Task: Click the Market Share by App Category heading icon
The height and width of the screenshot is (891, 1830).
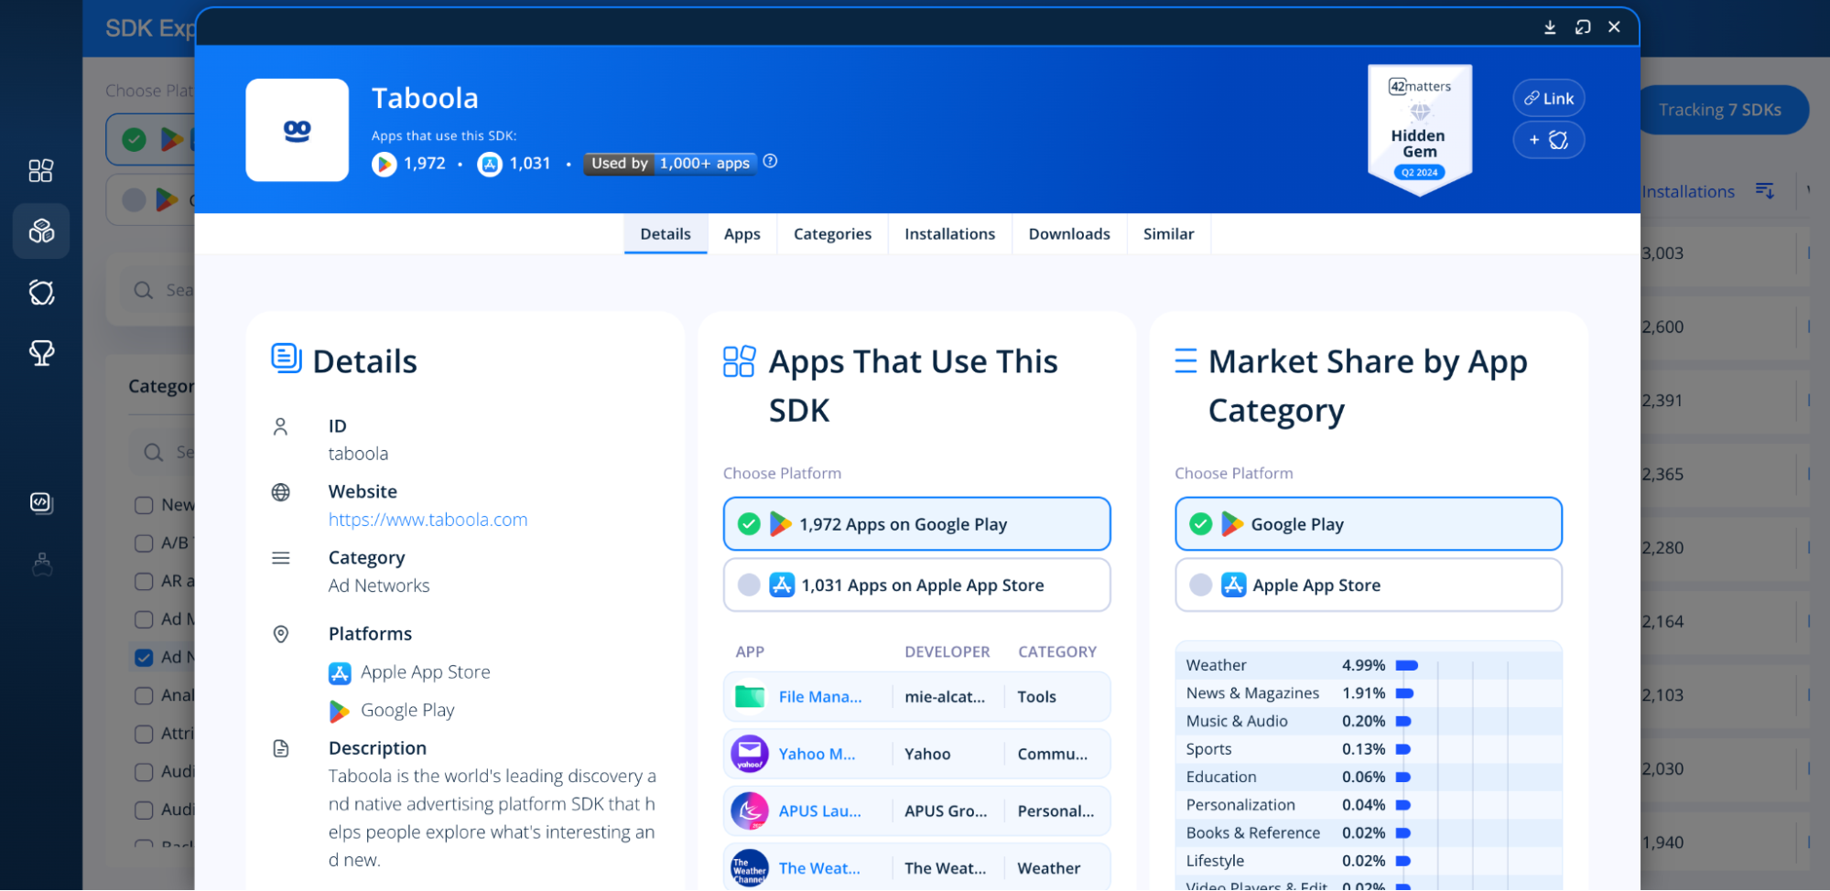Action: (x=1186, y=361)
